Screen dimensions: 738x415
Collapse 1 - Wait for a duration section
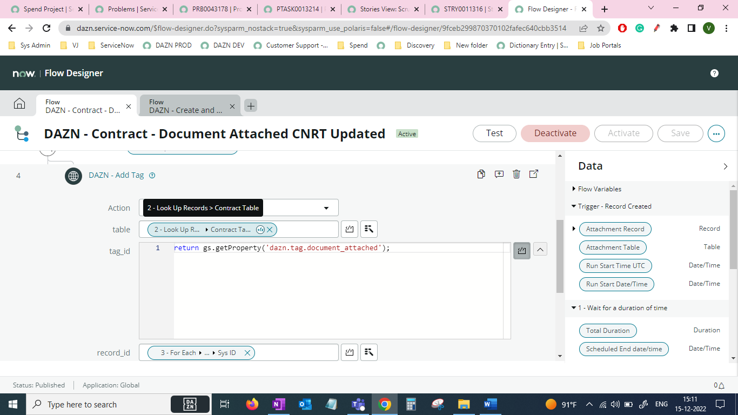[574, 308]
